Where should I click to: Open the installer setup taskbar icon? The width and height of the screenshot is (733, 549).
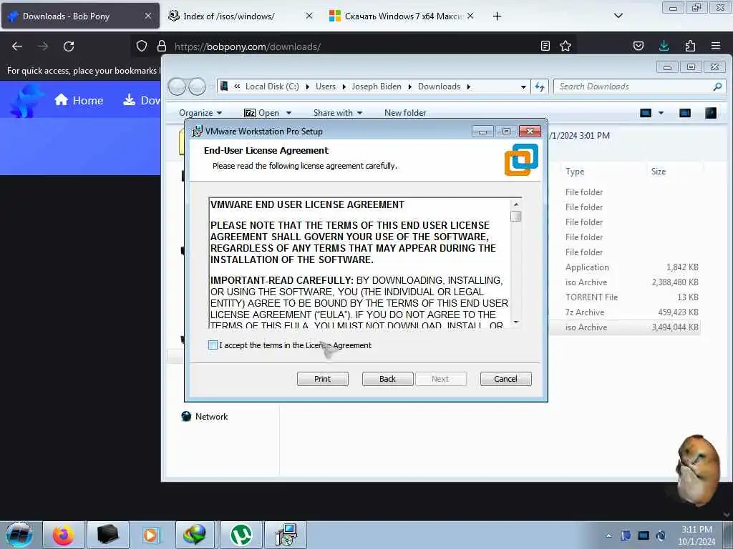pos(286,535)
